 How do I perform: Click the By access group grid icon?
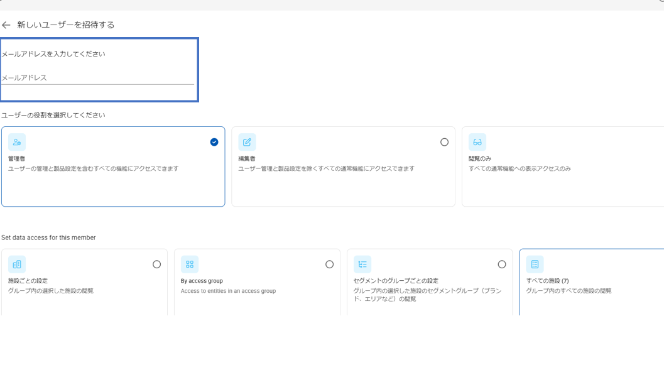(x=190, y=264)
